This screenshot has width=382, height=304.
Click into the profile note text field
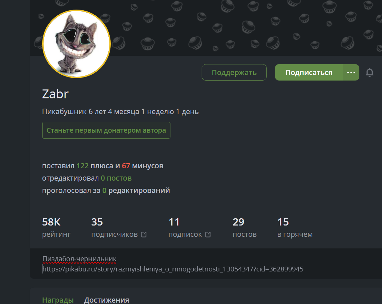(206, 264)
